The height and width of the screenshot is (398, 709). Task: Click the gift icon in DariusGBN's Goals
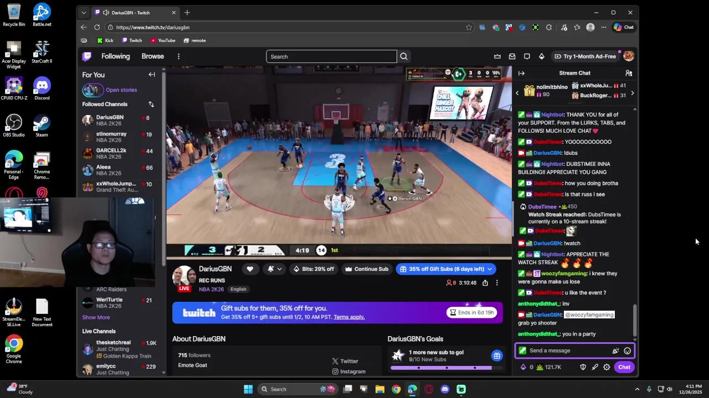click(497, 355)
